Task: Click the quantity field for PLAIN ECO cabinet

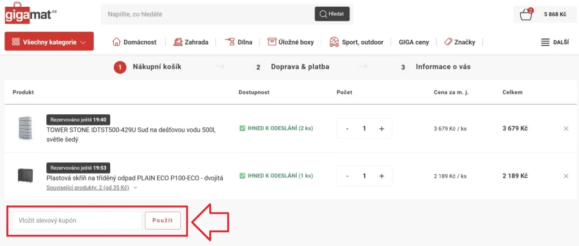Action: pos(365,176)
